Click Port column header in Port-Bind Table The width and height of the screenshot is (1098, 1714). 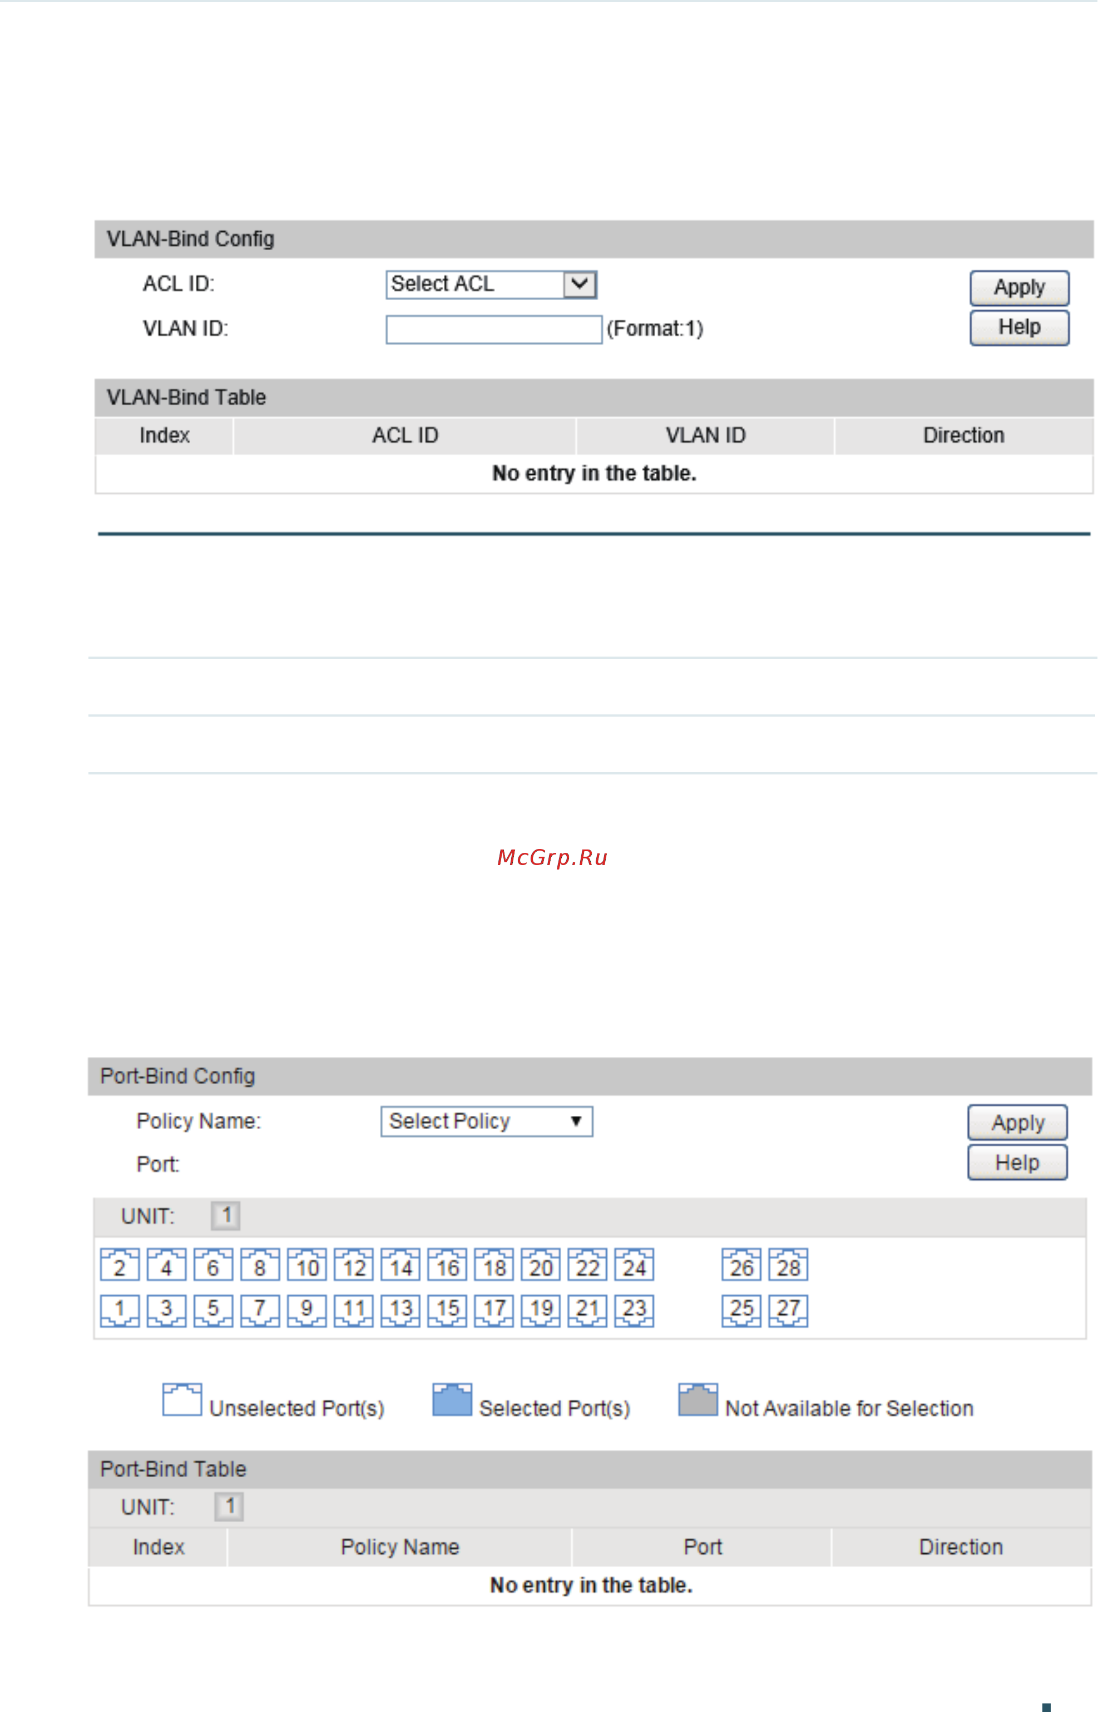click(703, 1547)
